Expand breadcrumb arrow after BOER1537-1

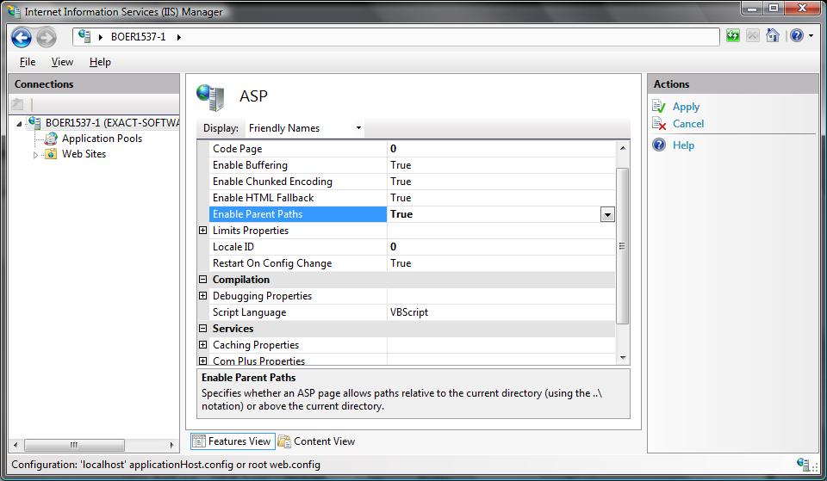pyautogui.click(x=179, y=37)
